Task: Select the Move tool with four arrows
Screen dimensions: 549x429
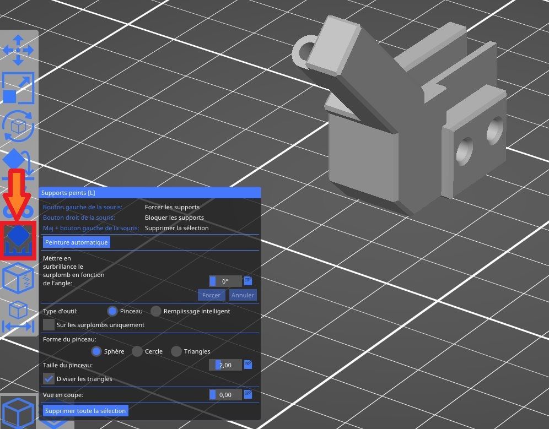Action: tap(18, 50)
